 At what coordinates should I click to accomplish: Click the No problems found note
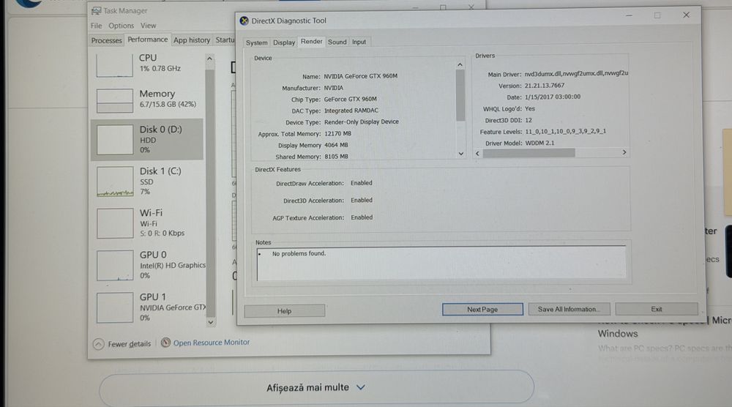[x=299, y=253]
